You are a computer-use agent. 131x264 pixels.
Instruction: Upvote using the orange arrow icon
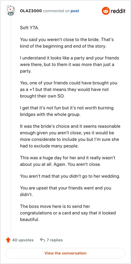tap(8, 240)
